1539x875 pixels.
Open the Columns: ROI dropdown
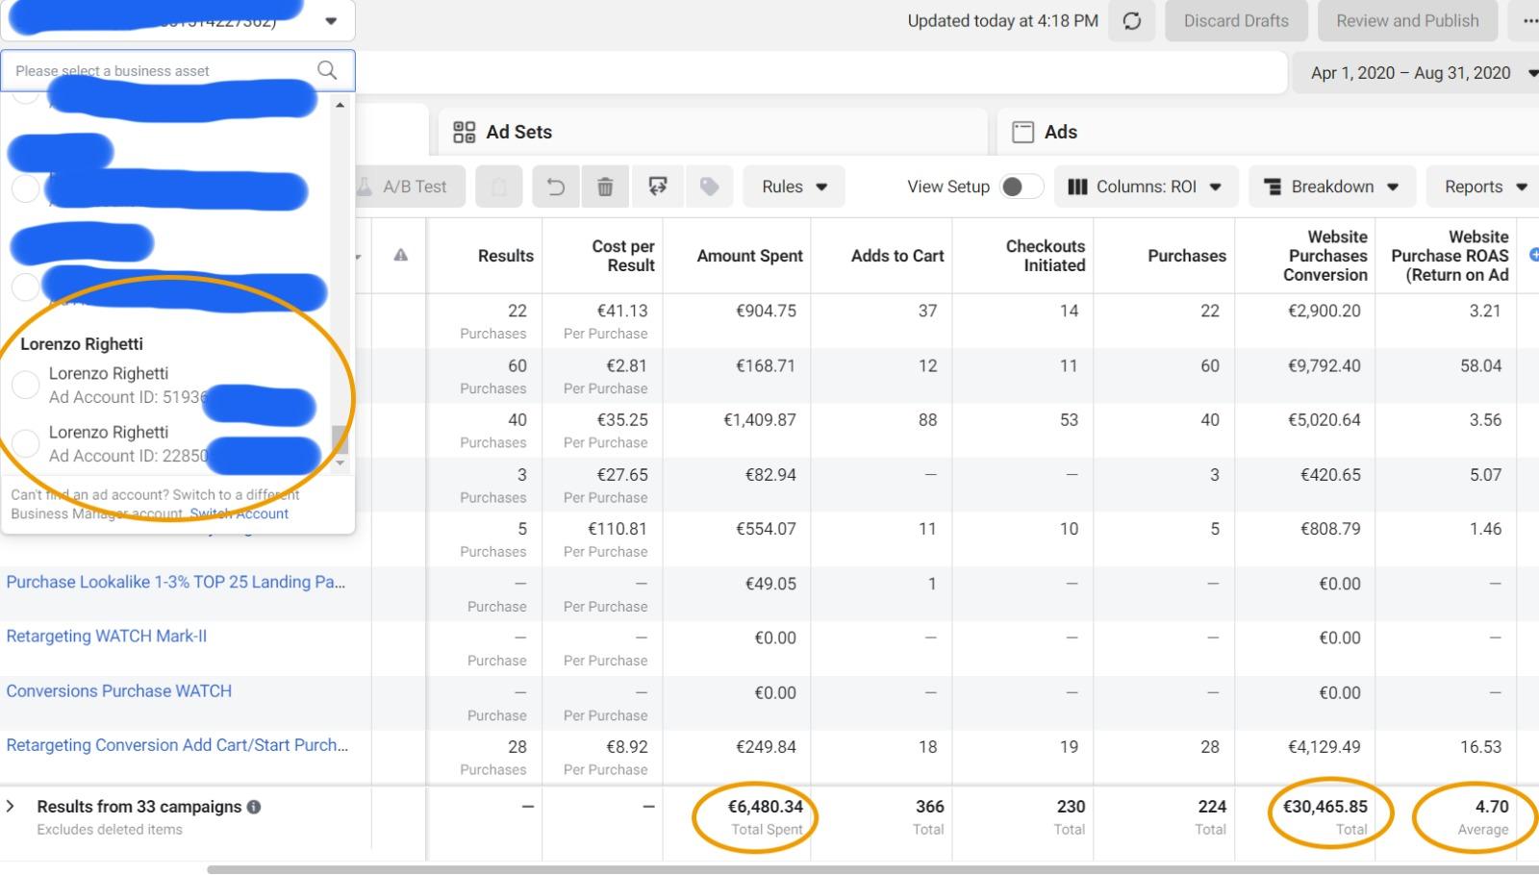click(x=1145, y=187)
